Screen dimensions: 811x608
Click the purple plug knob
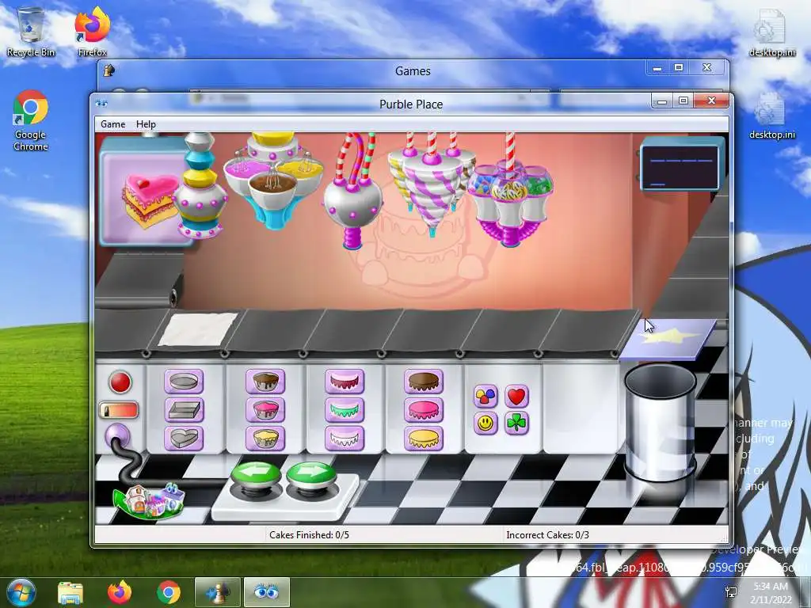click(x=117, y=436)
